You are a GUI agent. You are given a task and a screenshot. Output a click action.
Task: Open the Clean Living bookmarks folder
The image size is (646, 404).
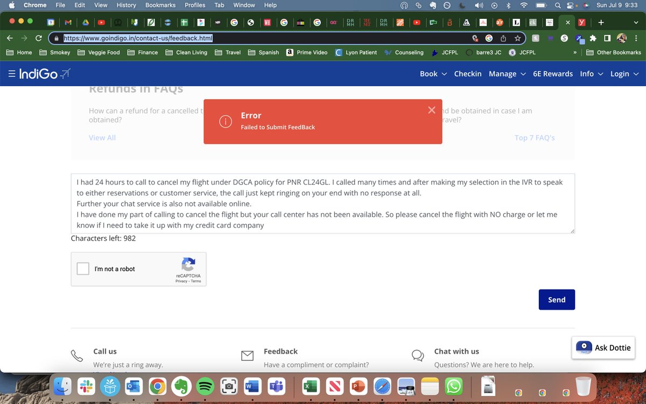tap(186, 52)
